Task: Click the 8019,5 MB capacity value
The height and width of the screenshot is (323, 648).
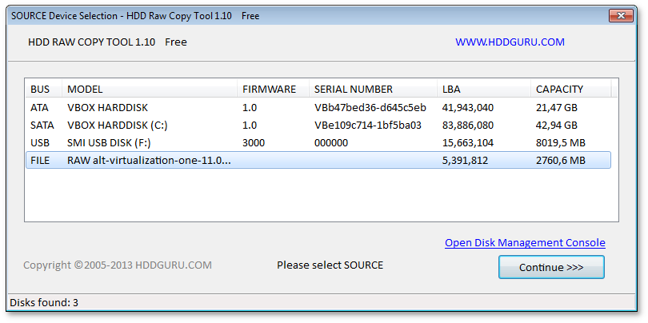Action: click(x=560, y=142)
